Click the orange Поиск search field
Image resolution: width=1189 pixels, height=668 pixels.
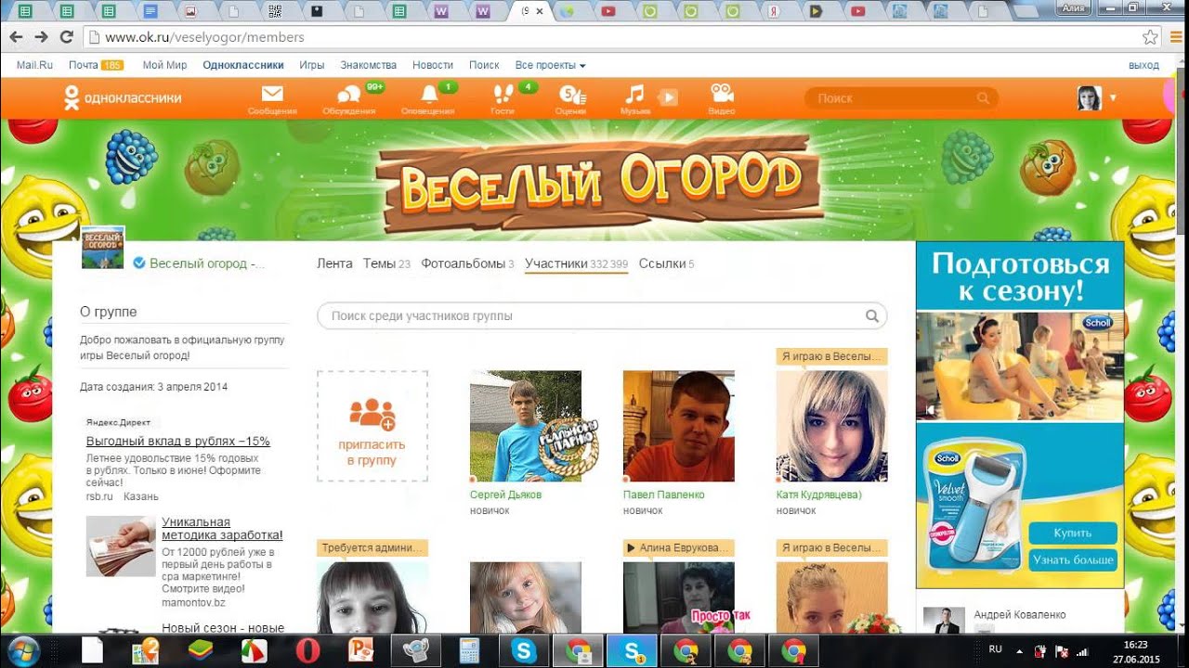pyautogui.click(x=901, y=98)
